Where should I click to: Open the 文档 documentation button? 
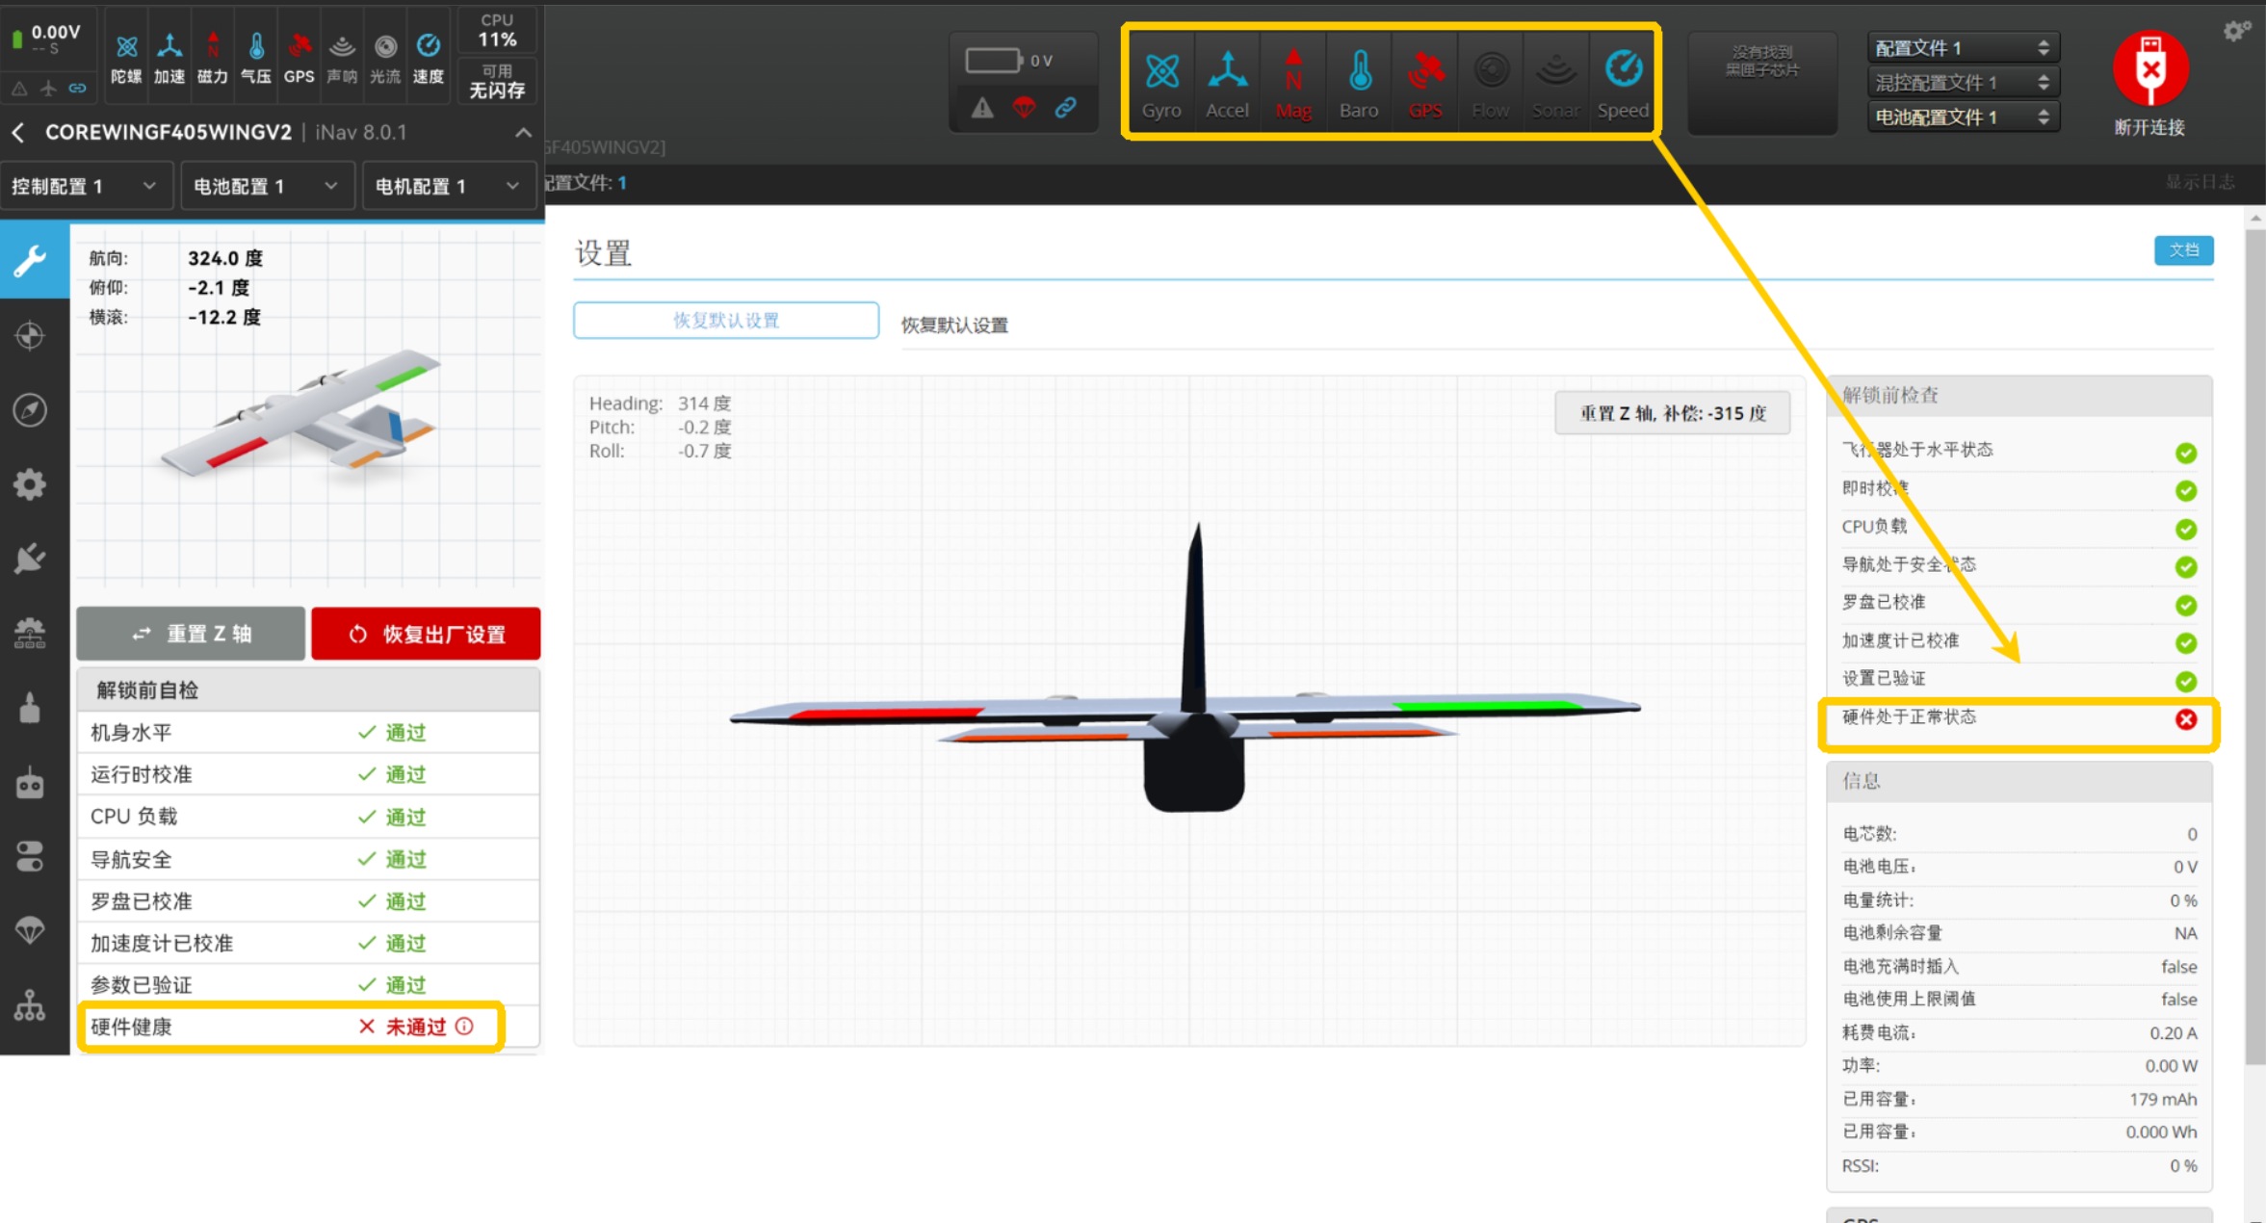2183,250
